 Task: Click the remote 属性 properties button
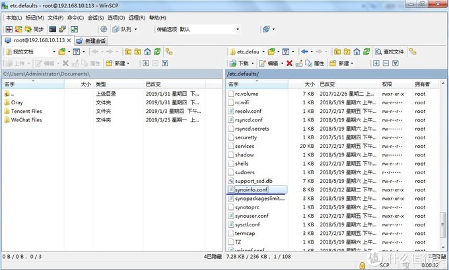pyautogui.click(x=314, y=63)
